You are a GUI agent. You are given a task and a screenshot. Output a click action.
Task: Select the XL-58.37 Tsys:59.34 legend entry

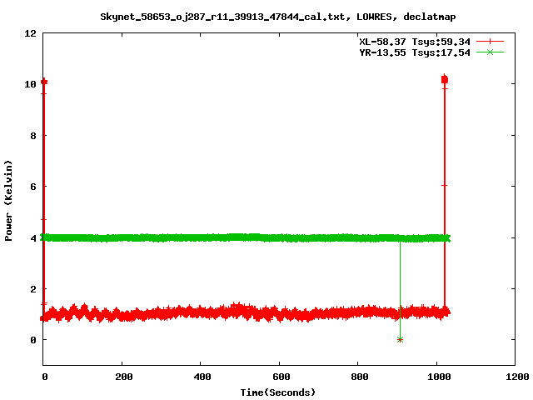tap(415, 42)
